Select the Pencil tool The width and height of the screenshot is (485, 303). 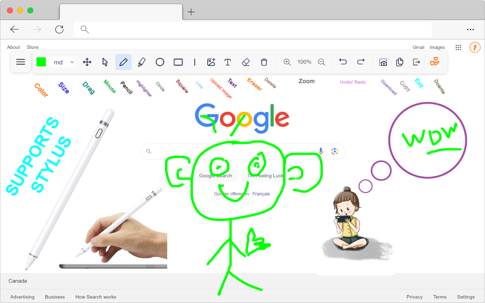click(124, 62)
